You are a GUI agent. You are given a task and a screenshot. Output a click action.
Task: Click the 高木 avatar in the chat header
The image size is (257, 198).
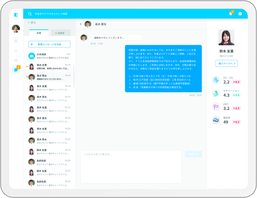(88, 24)
